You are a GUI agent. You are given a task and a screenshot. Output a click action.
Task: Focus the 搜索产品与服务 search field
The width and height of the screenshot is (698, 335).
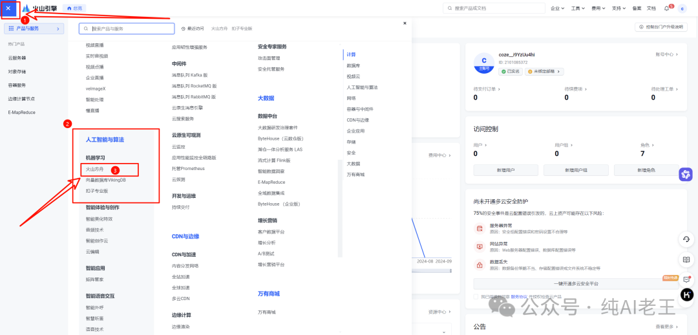click(x=127, y=28)
